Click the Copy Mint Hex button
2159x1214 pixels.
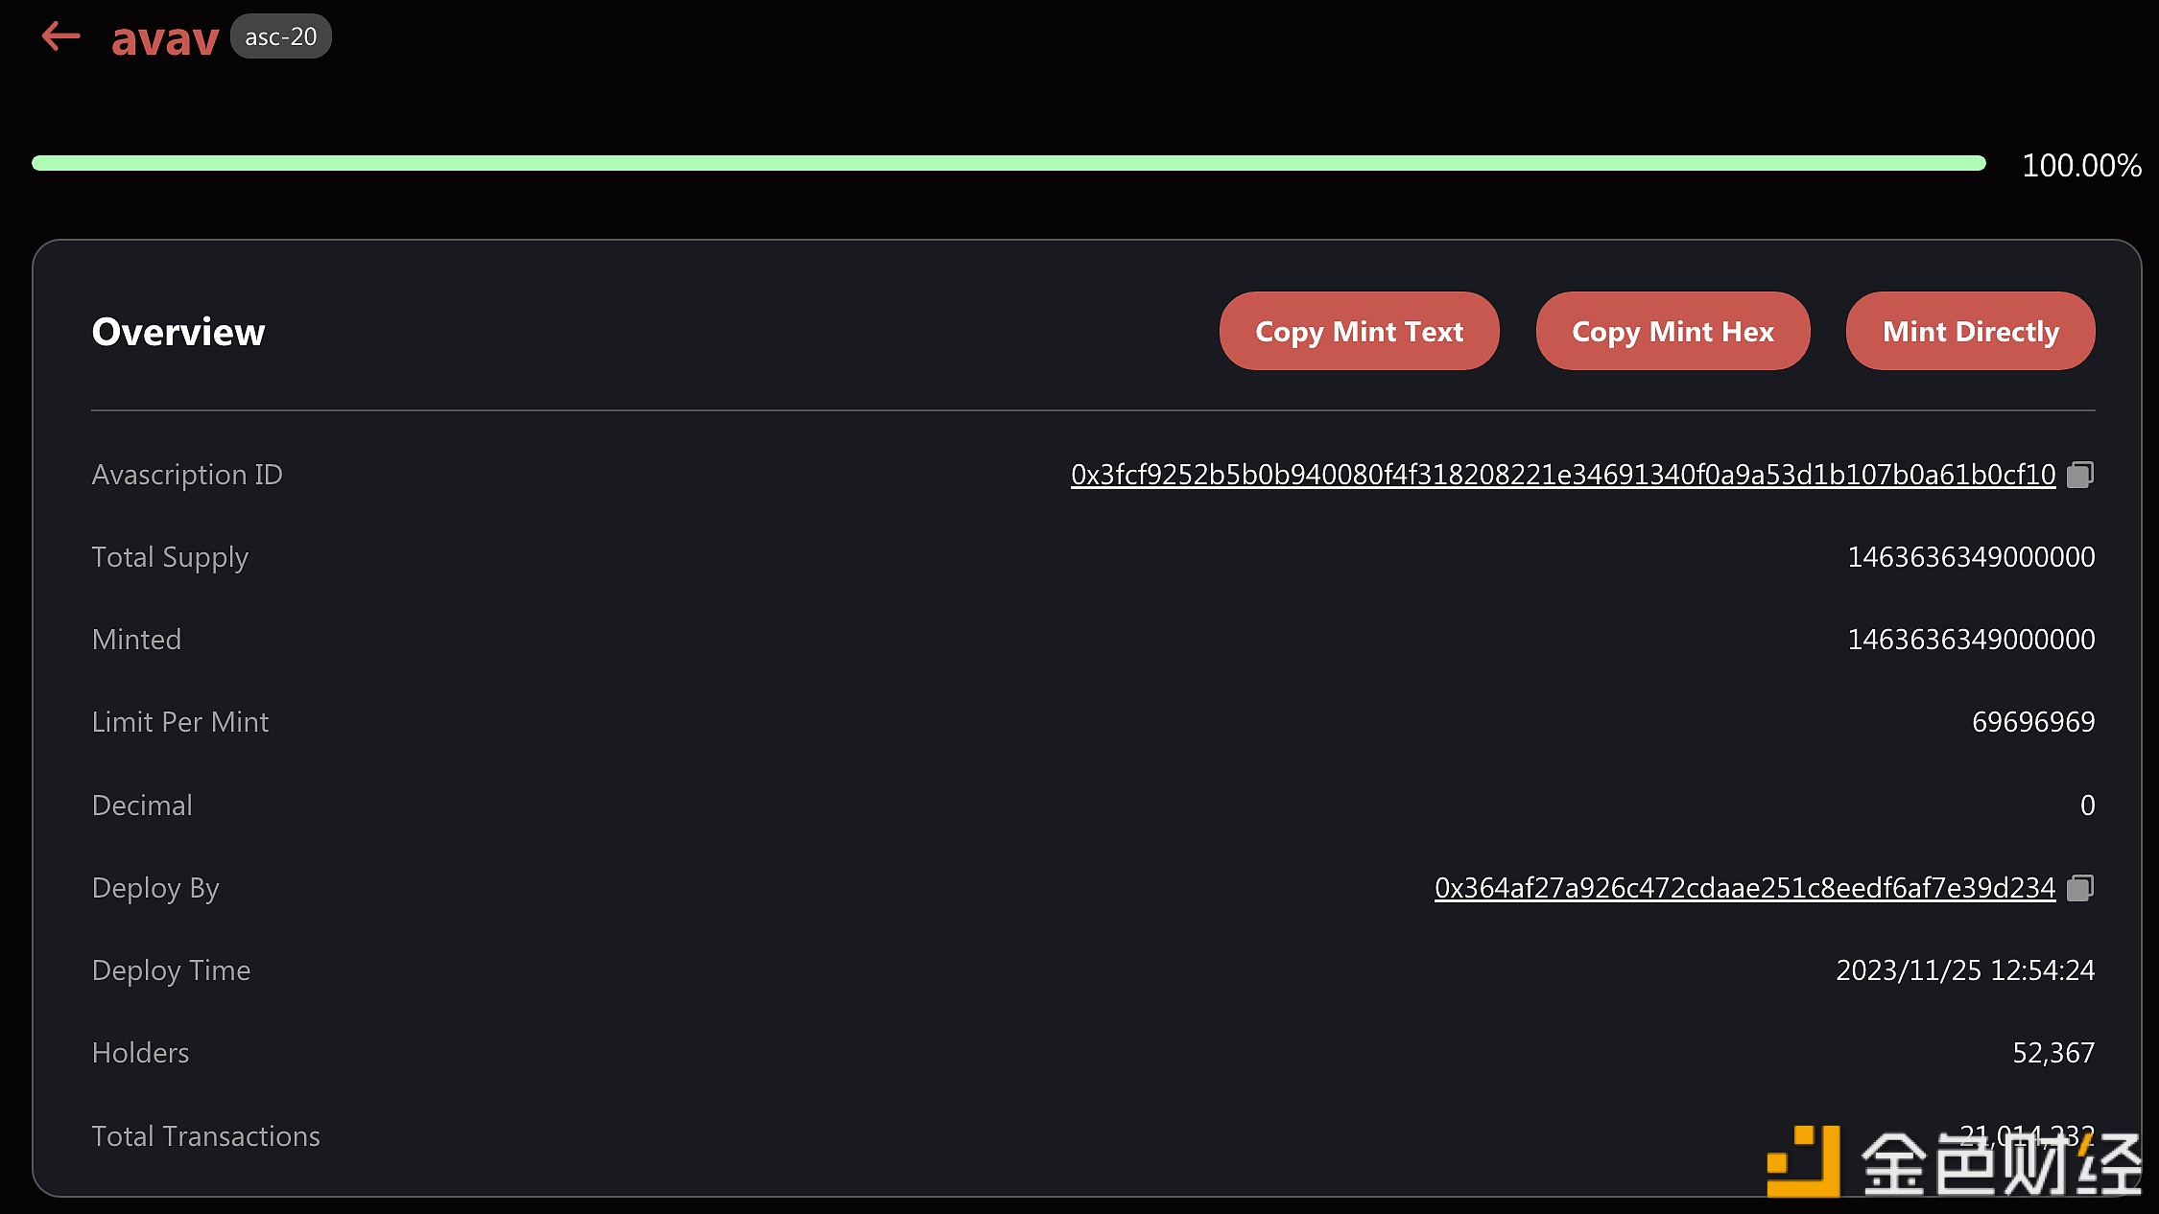(1673, 331)
